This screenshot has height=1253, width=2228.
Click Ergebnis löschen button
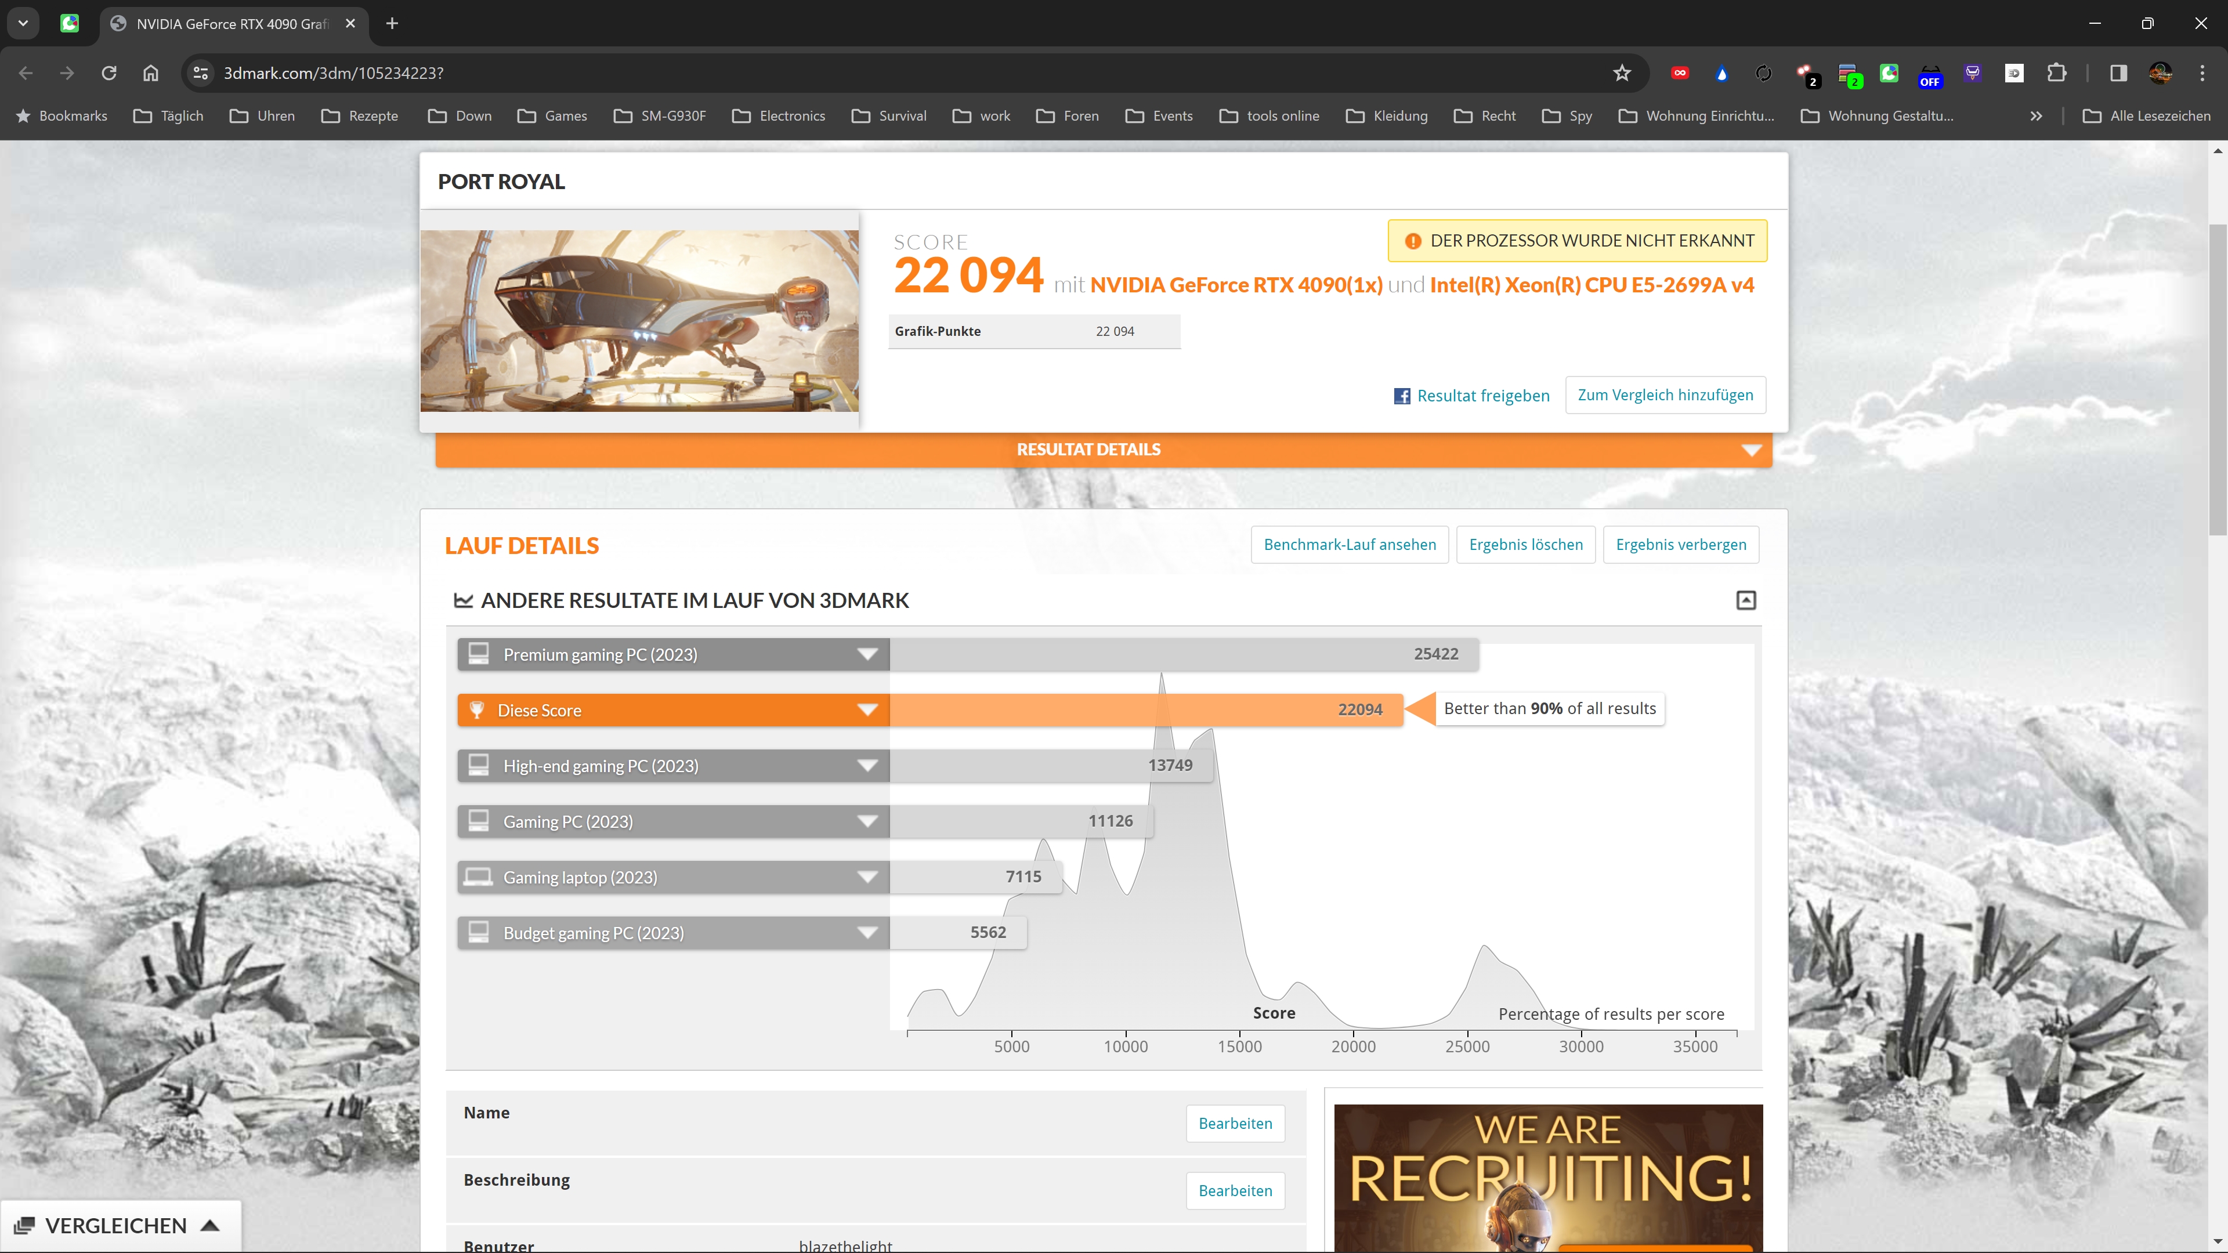point(1526,545)
